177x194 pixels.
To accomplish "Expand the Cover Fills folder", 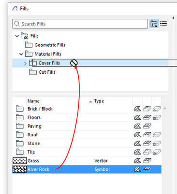I will tap(25, 63).
